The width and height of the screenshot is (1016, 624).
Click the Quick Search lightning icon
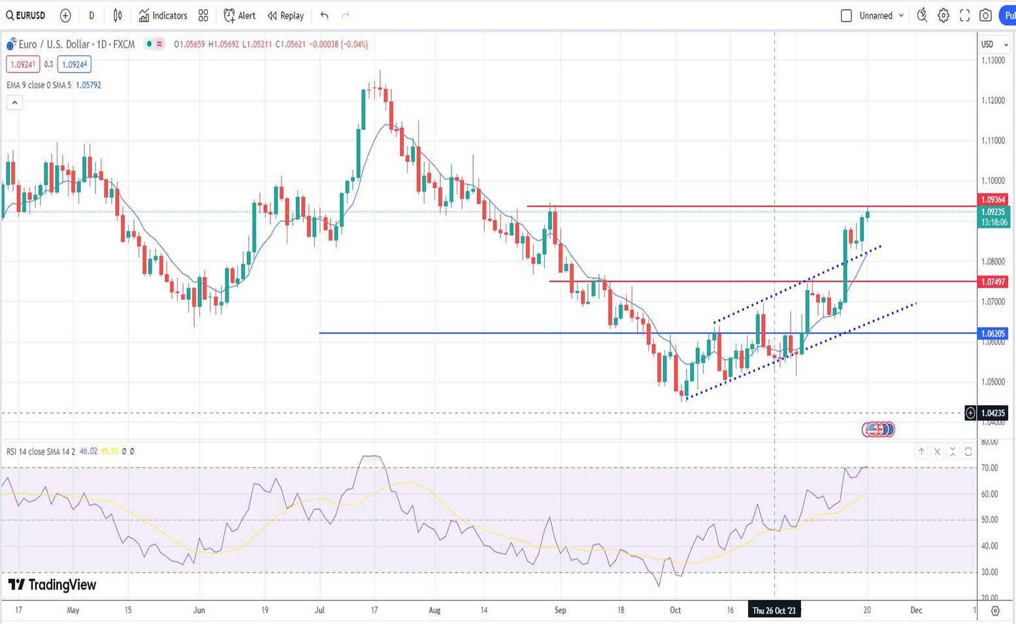[922, 16]
